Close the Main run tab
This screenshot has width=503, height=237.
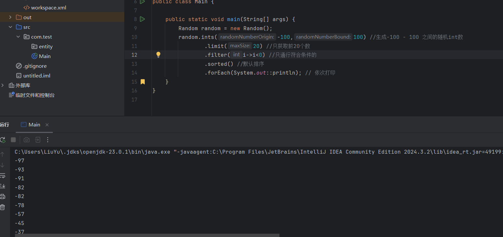click(47, 124)
